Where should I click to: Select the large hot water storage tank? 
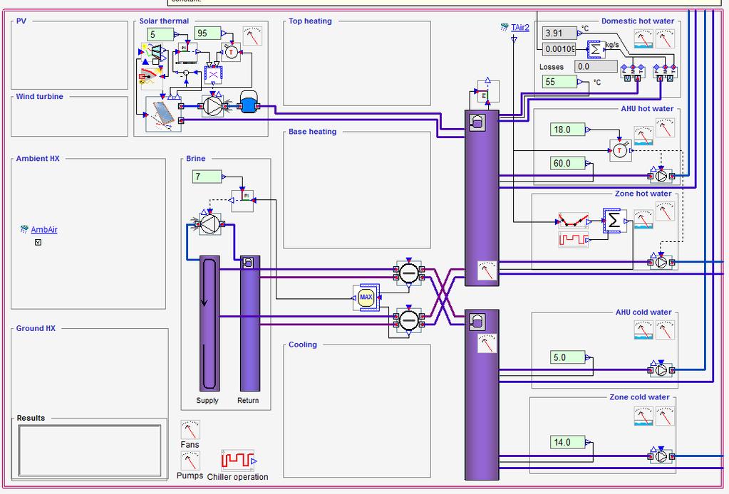tap(482, 198)
